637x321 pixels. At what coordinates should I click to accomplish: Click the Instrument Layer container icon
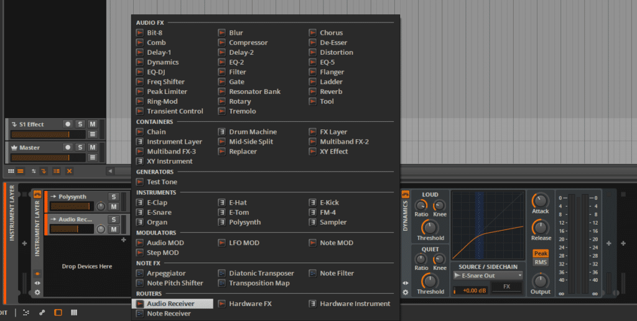140,141
